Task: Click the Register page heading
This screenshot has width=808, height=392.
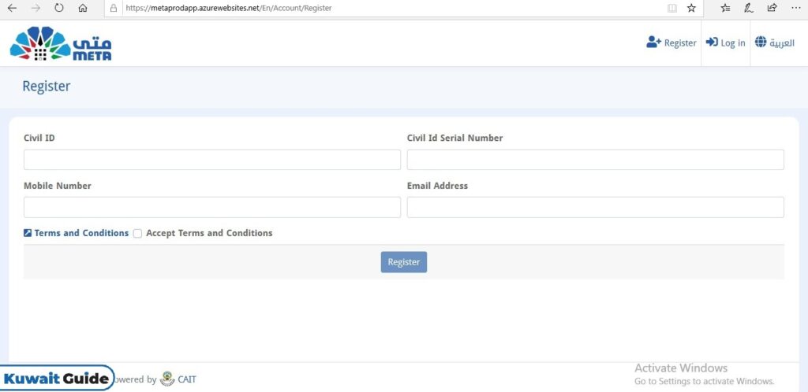Action: (47, 87)
